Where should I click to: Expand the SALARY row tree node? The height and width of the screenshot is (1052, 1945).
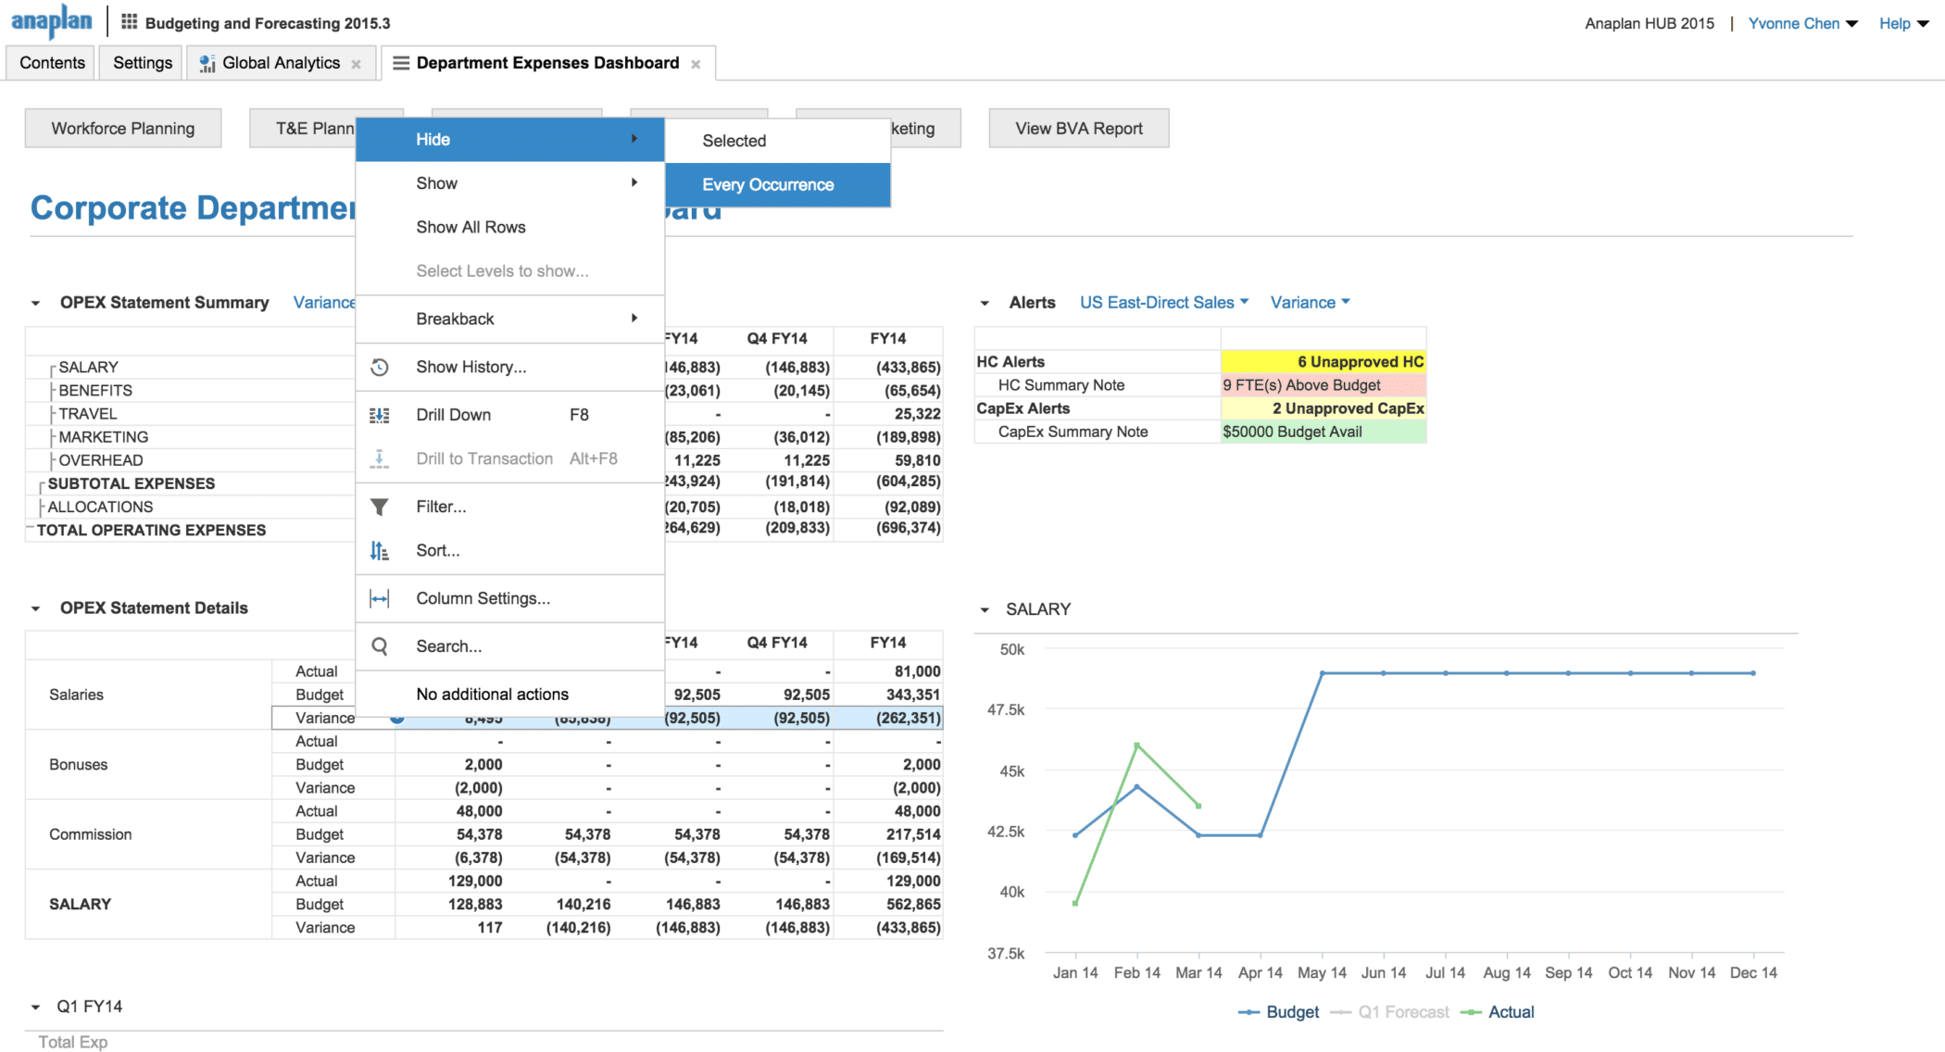pos(53,369)
